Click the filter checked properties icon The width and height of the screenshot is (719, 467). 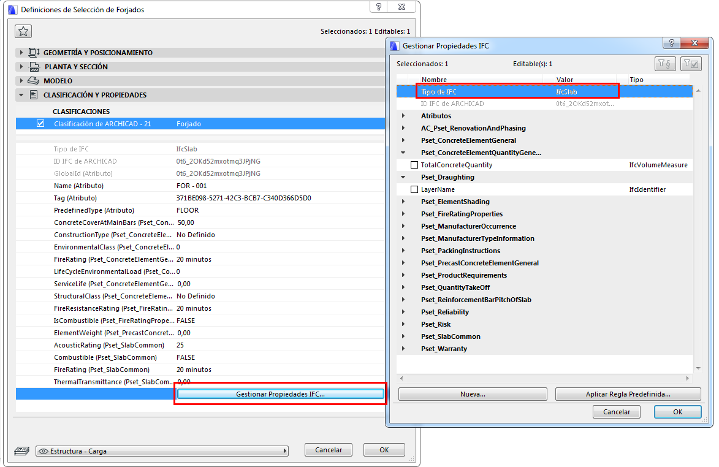click(x=691, y=64)
